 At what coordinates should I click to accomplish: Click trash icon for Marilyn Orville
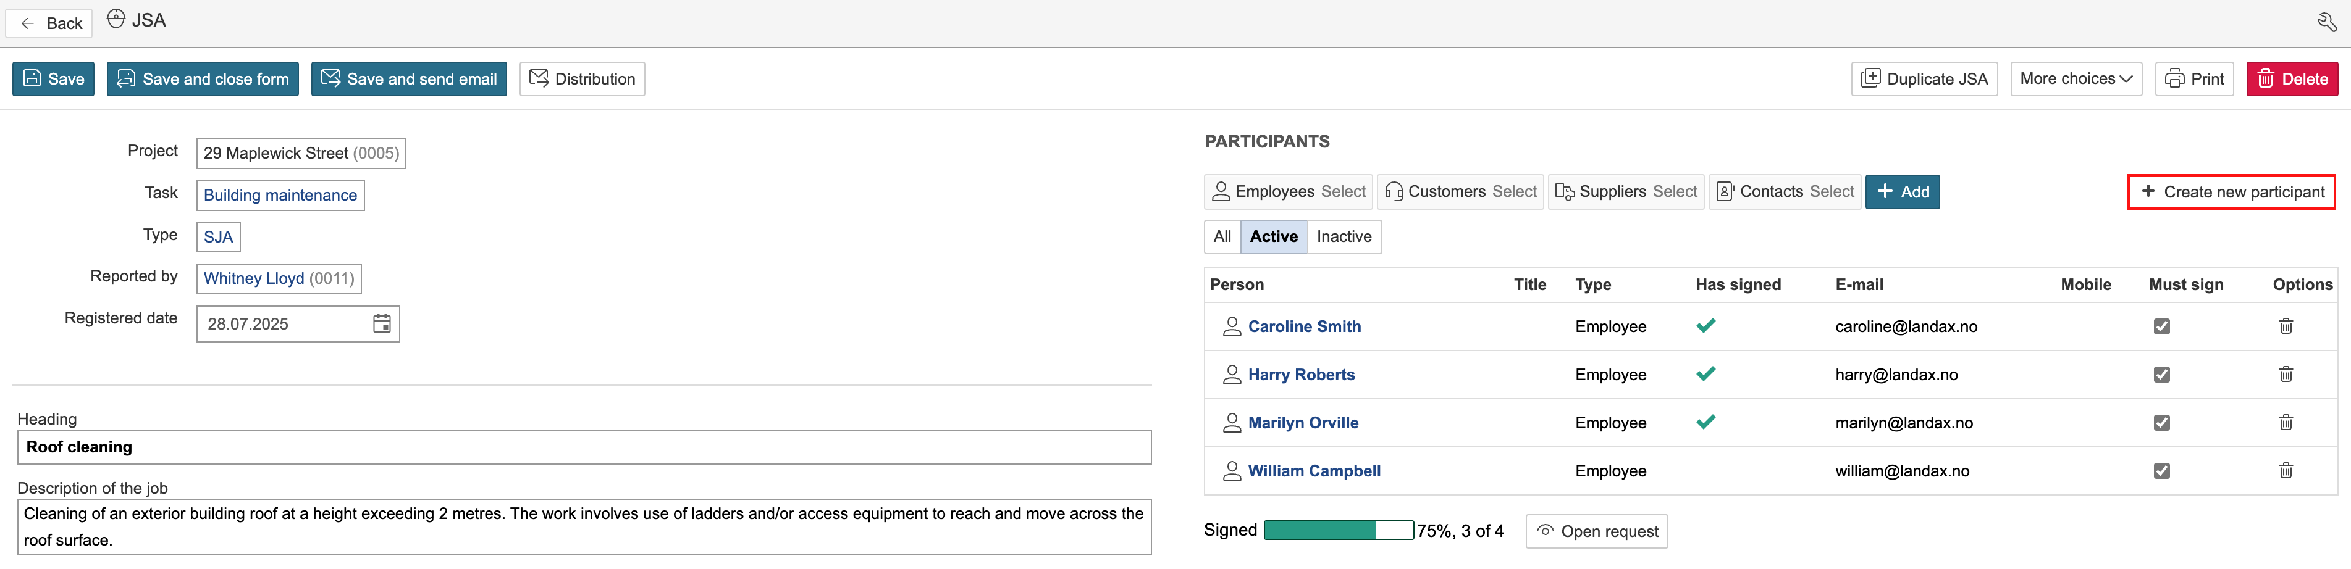(x=2286, y=422)
